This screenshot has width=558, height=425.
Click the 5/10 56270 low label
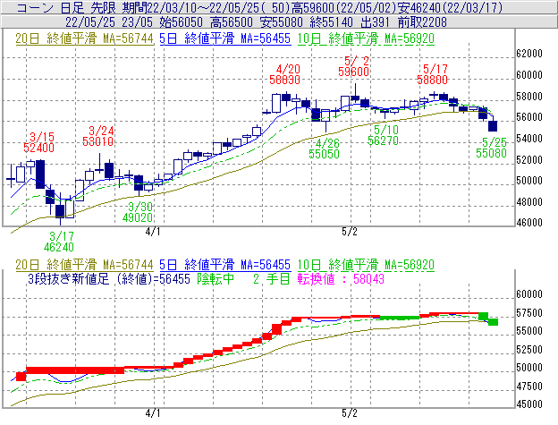pos(383,135)
